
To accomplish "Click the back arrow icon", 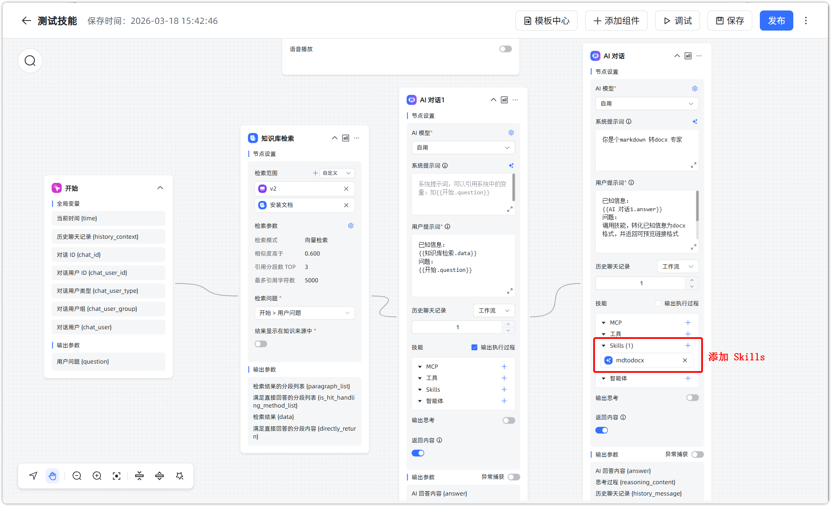I will click(26, 21).
